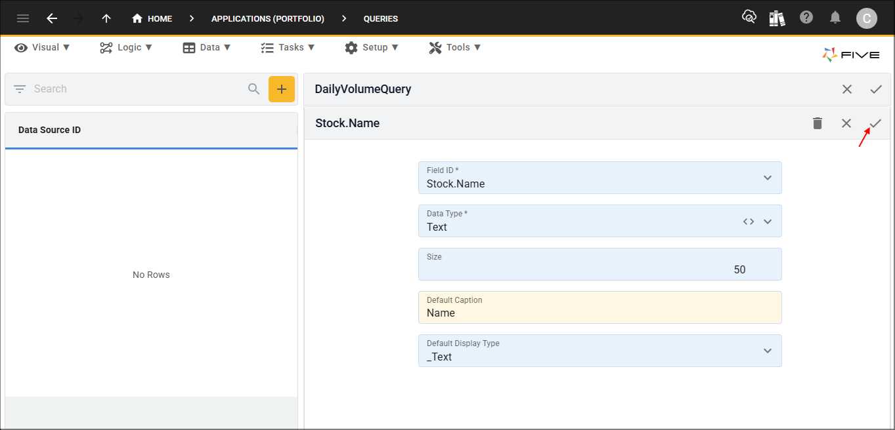The image size is (895, 430).
Task: Click the home icon in the breadcrumb
Action: click(x=137, y=18)
